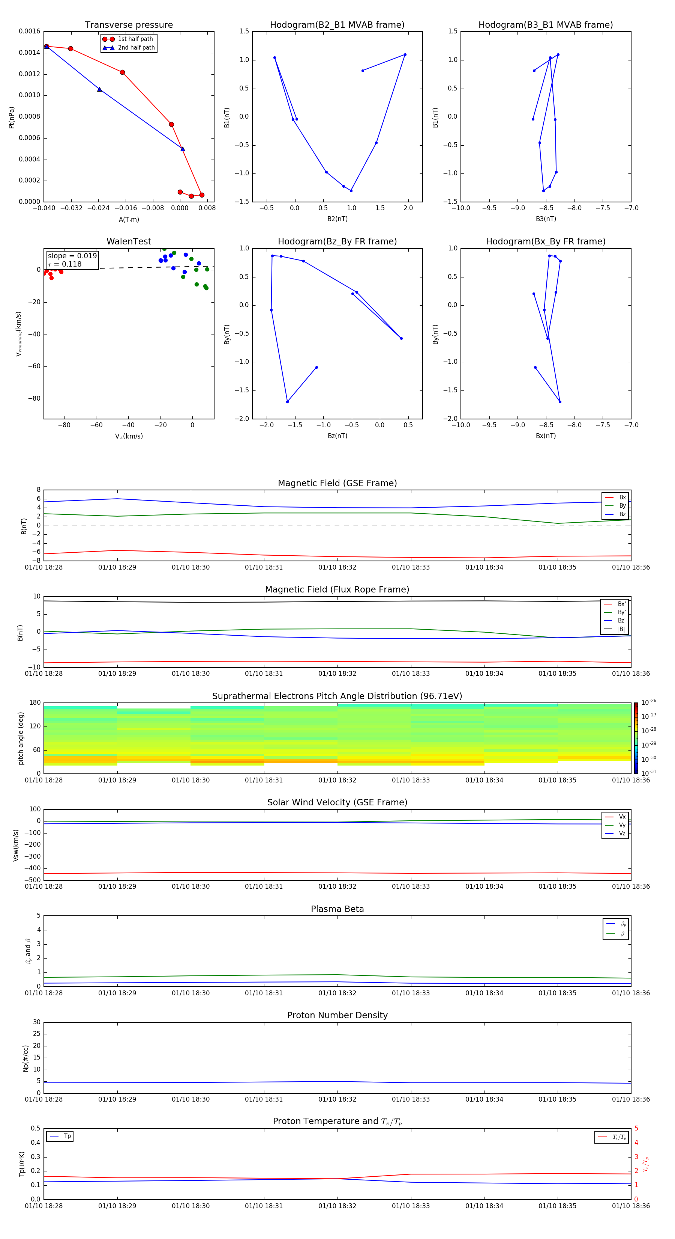Click the 'Hodogram(Bx_By FR frame)' title

pyautogui.click(x=546, y=241)
